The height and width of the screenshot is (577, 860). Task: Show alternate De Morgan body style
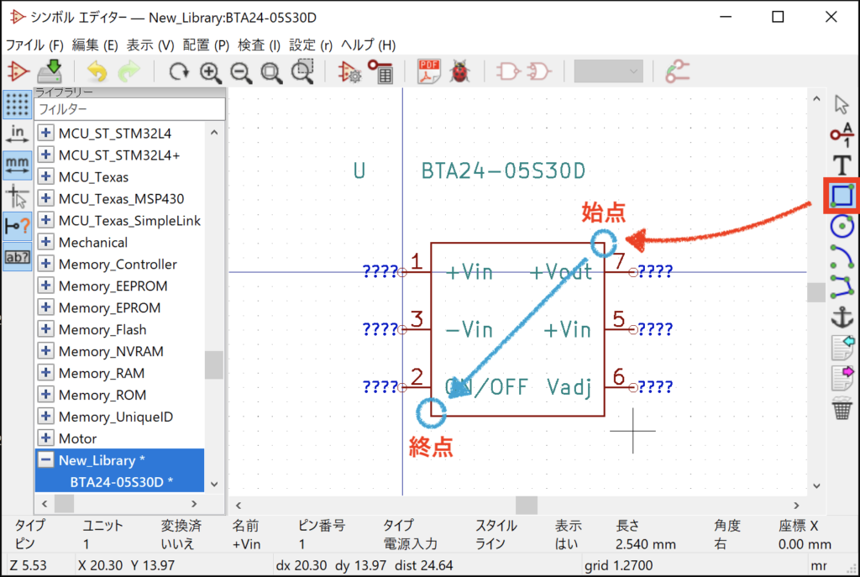pos(539,72)
